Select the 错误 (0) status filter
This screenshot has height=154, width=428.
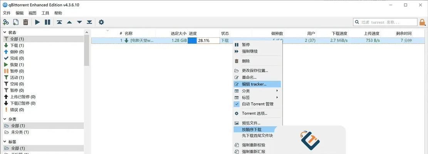point(43,110)
